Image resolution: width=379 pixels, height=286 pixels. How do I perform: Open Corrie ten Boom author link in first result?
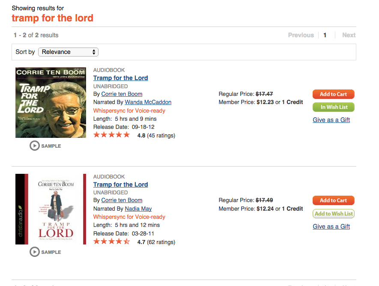pos(122,94)
